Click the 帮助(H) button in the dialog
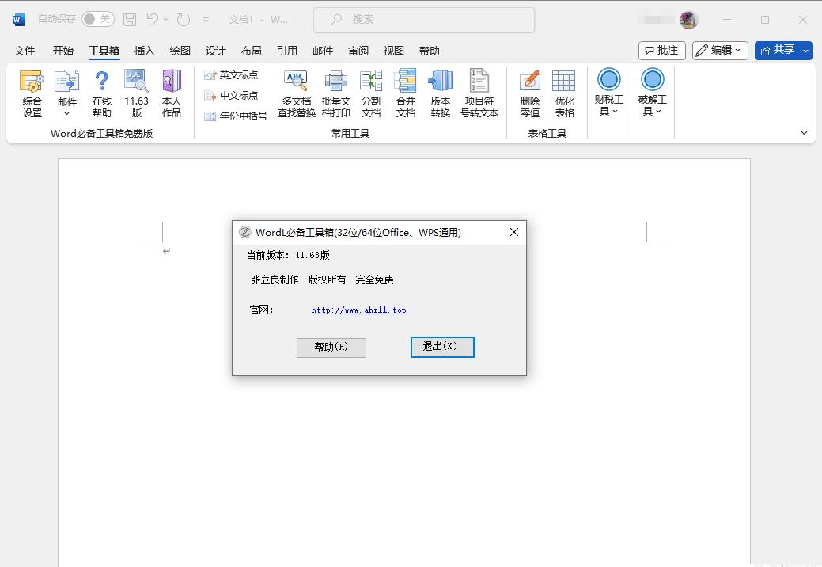Viewport: 822px width, 567px height. click(331, 348)
